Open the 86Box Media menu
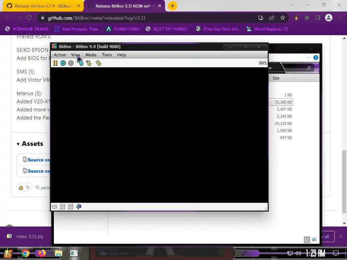This screenshot has width=347, height=260. [91, 55]
